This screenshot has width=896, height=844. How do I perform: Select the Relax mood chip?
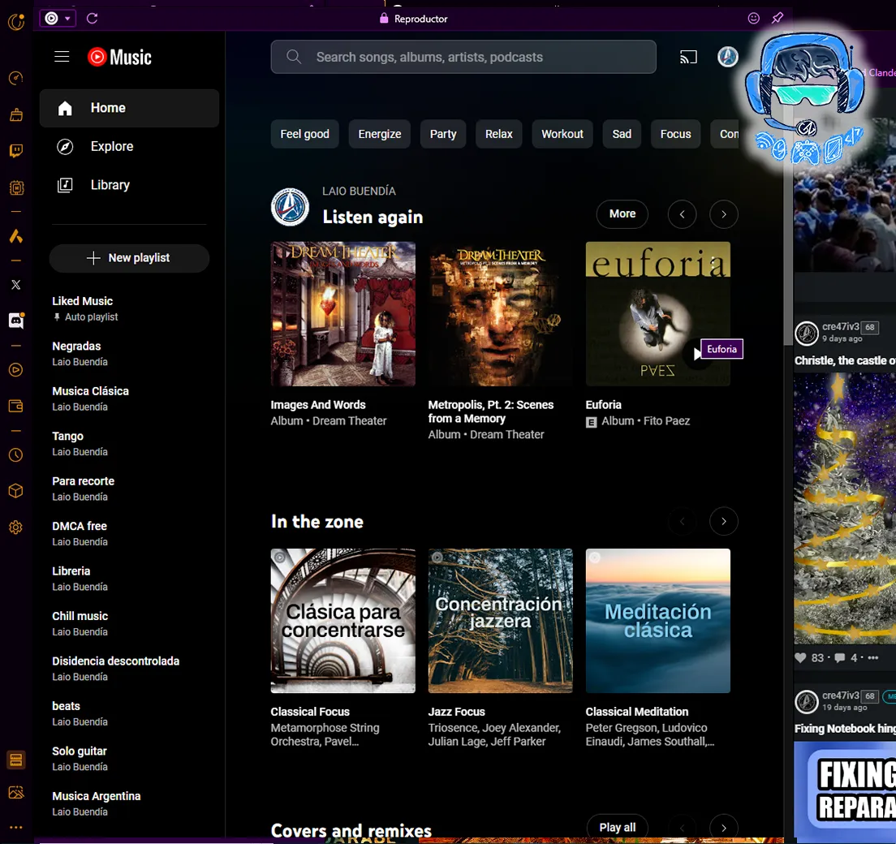click(x=499, y=134)
